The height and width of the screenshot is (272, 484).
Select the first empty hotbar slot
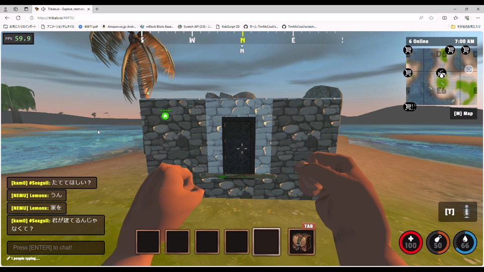148,241
